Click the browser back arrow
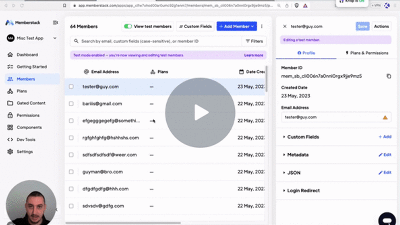400x225 pixels. 6,5
